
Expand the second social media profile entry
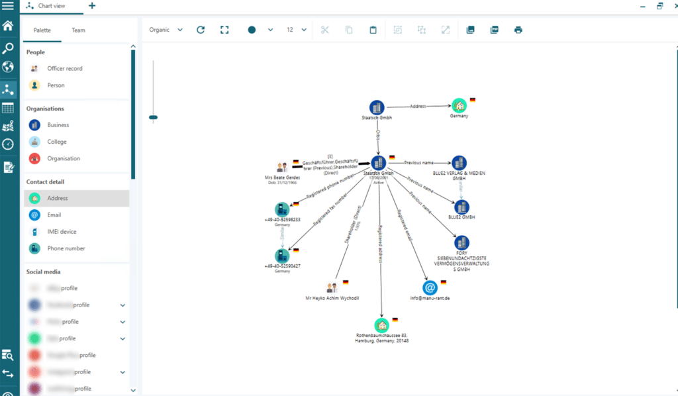[x=122, y=305]
